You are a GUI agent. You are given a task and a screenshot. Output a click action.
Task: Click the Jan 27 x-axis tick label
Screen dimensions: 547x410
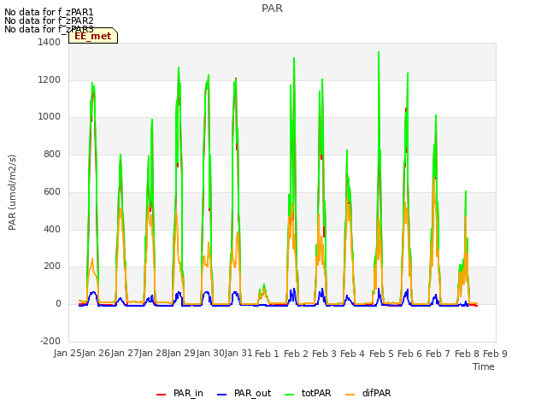click(x=125, y=353)
